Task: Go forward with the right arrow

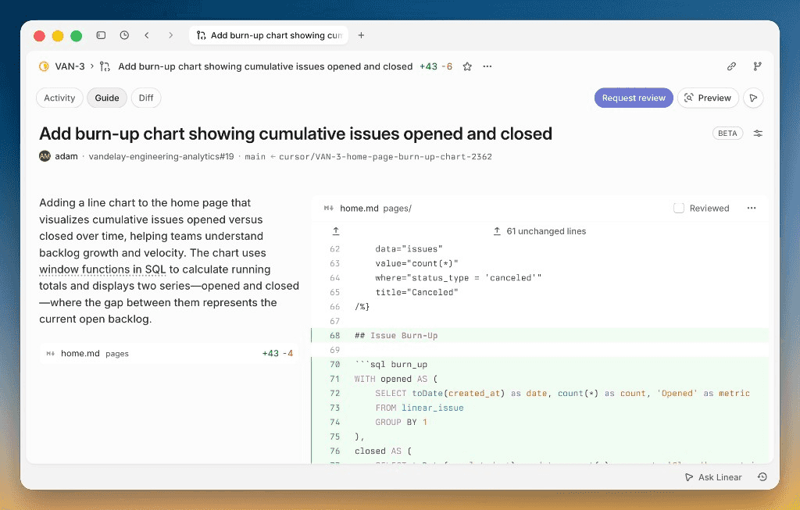Action: click(x=170, y=35)
